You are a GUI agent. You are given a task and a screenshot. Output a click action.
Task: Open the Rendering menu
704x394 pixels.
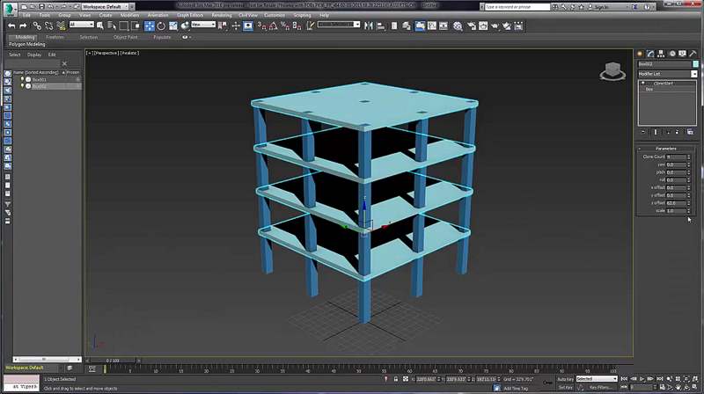point(221,15)
